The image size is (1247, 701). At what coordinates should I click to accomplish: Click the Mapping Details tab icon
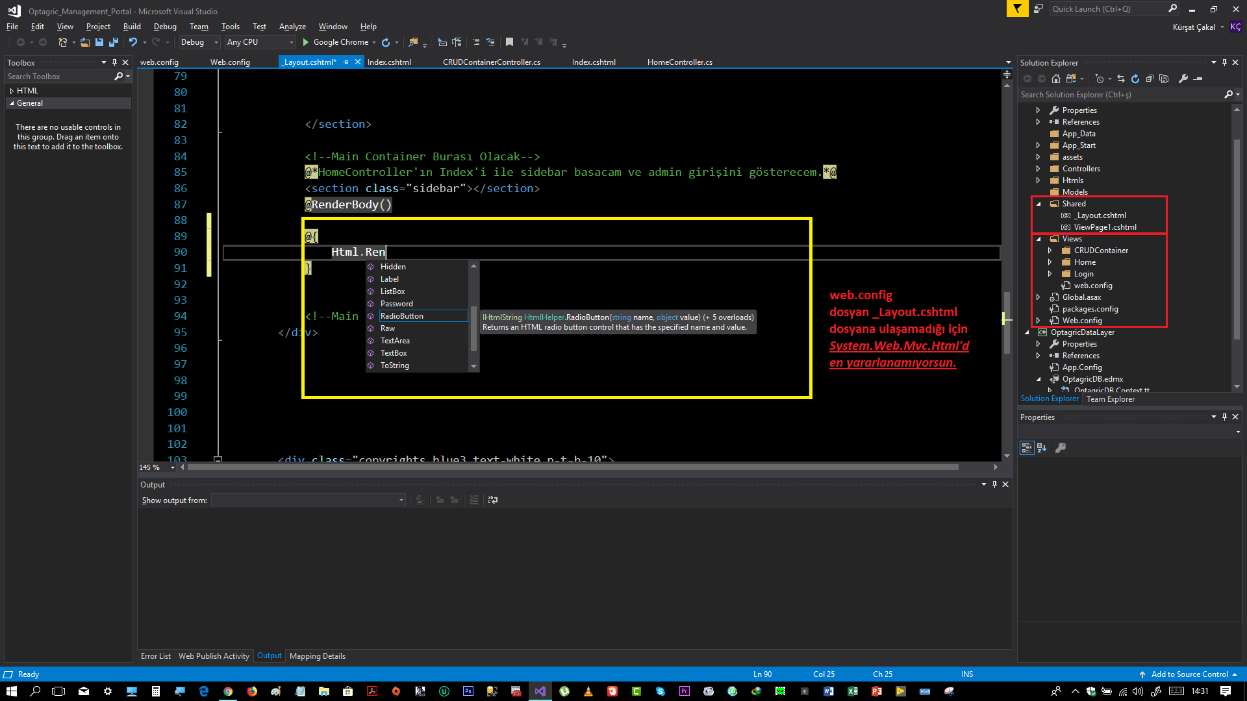pyautogui.click(x=318, y=656)
